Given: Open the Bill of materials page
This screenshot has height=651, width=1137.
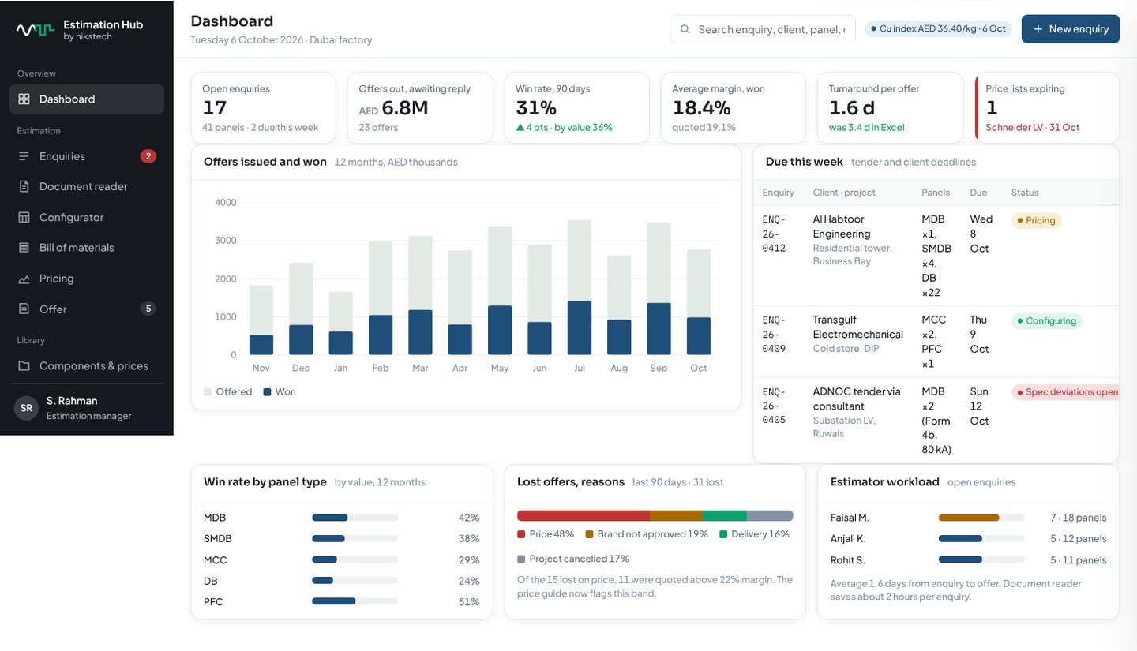Looking at the screenshot, I should click(87, 248).
